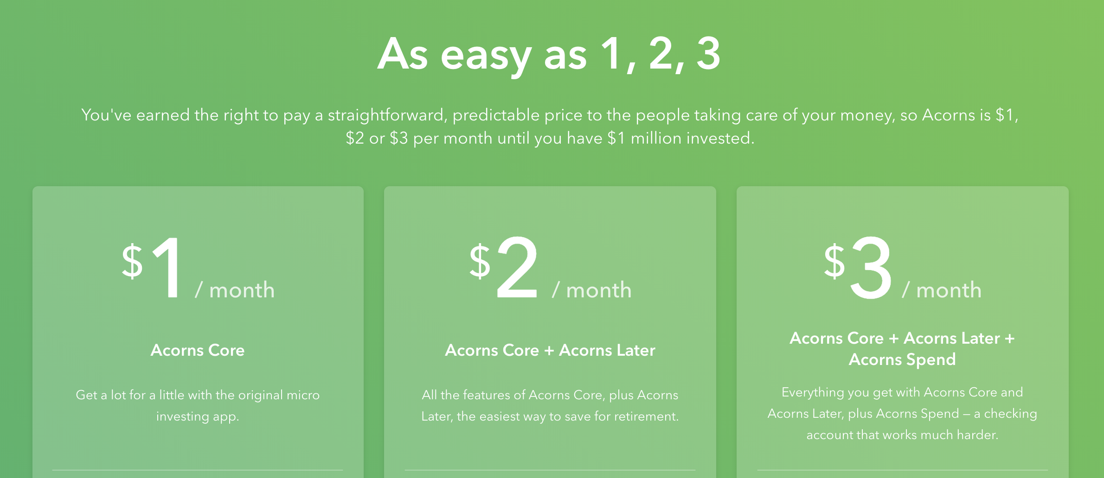
Task: Click the "As easy as 1, 2, 3" heading
Action: click(x=549, y=55)
